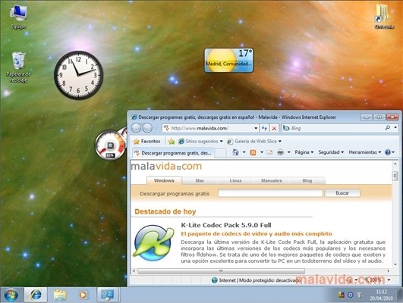This screenshot has width=403, height=303.
Task: Click the Bing search magnifier icon
Action: coord(388,128)
